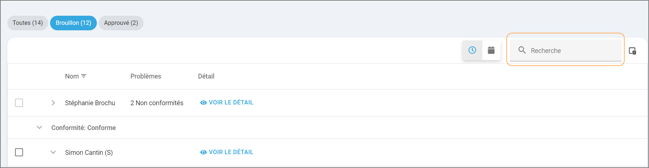Click eye icon on Simon Cantin row
This screenshot has height=168, width=649.
[203, 153]
